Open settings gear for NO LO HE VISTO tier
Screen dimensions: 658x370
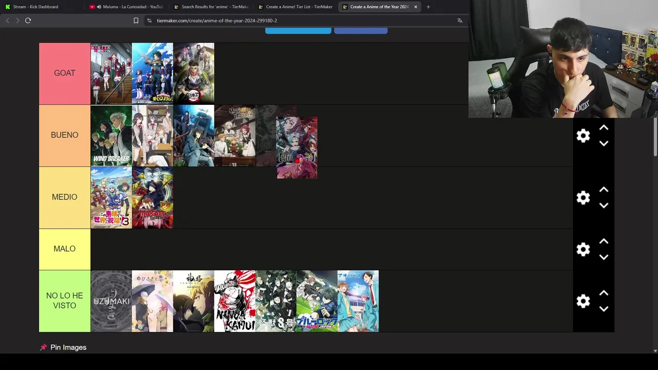[583, 301]
